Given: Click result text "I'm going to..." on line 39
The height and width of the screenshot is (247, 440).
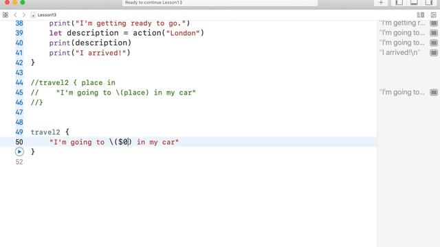Looking at the screenshot, I should 401,33.
